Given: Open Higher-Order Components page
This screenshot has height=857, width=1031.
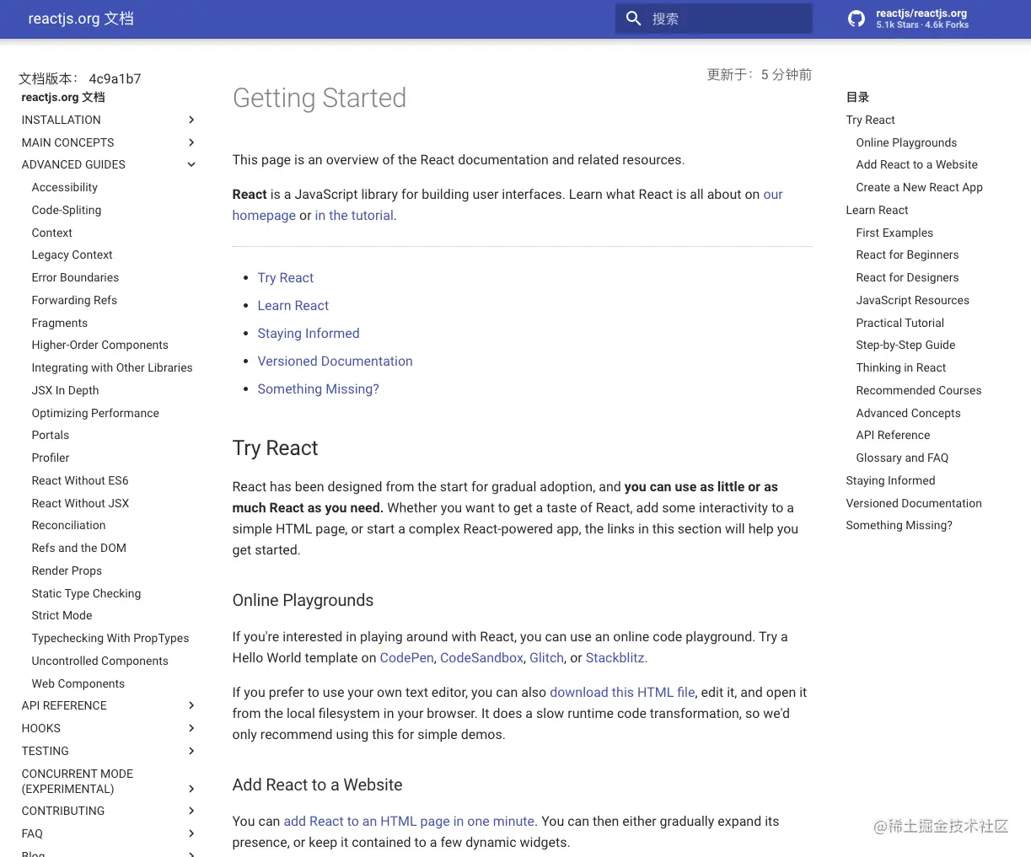Looking at the screenshot, I should [x=99, y=345].
